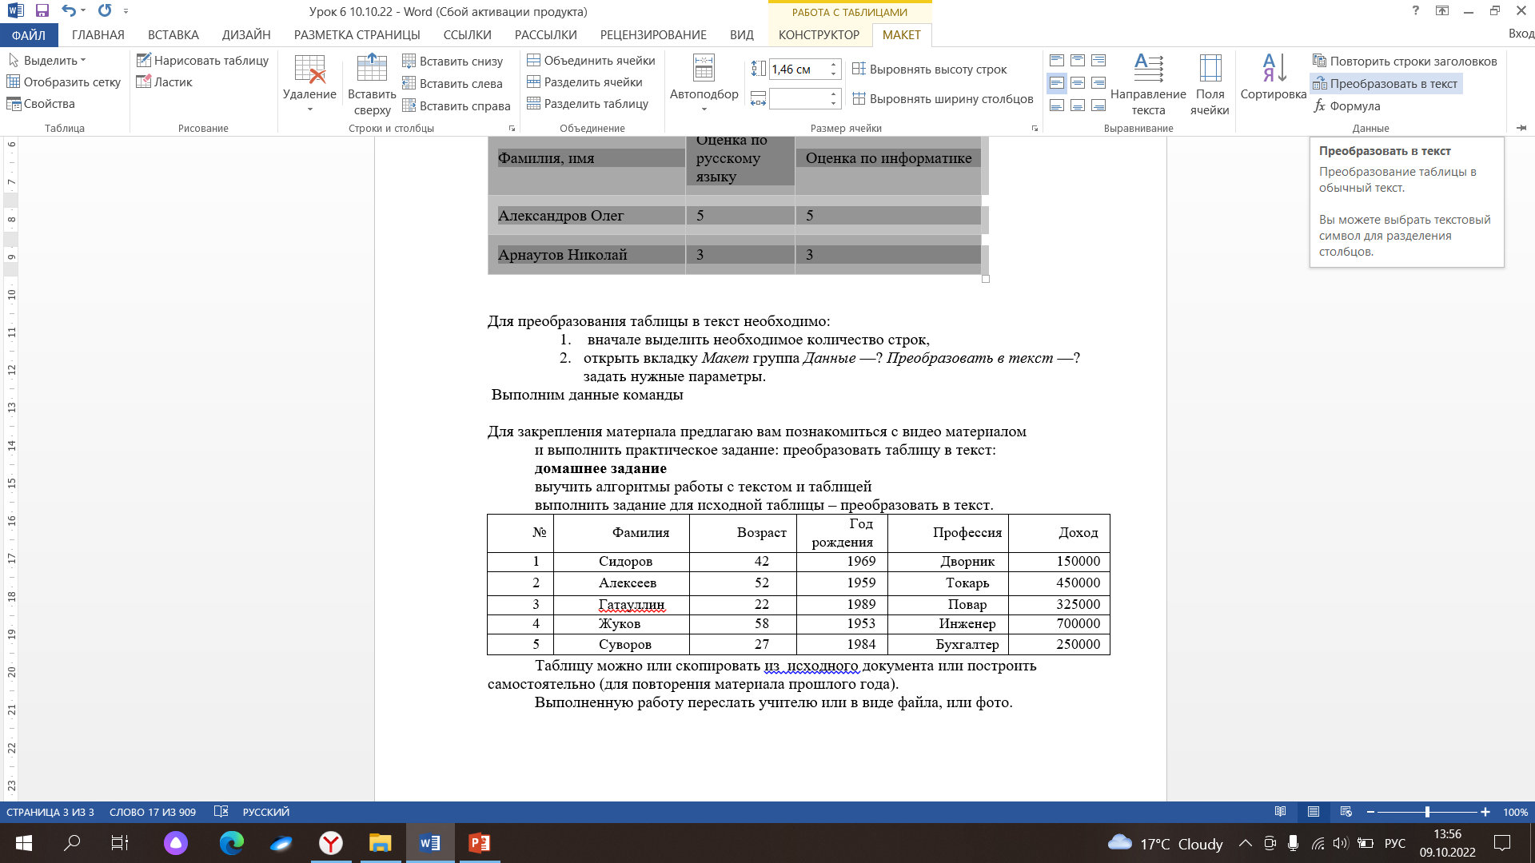
Task: Align cell text center right
Action: coord(1098,83)
